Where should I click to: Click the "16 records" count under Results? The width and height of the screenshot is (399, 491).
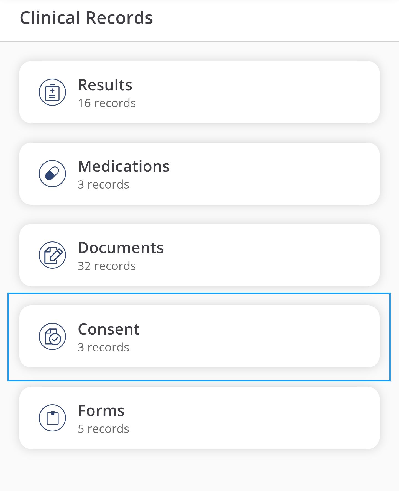coord(107,103)
